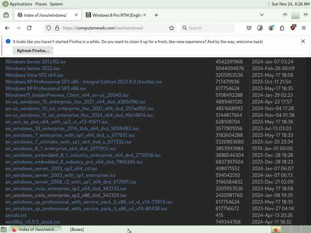Open the Firefox account icon
Viewport: 311px width, 233px height.
(271, 28)
